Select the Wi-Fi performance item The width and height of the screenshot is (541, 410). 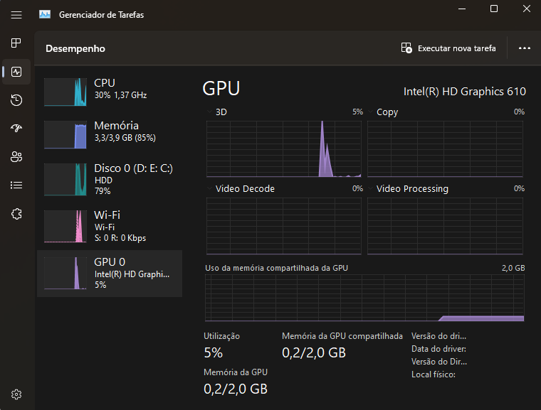110,226
